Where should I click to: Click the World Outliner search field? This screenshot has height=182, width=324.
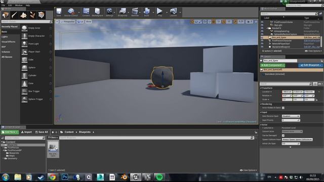coord(289,14)
